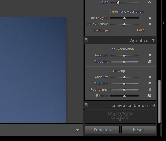Click the Lens Correction Midpoint value 50
Image resolution: width=166 pixels, height=141 pixels.
pos(149,61)
